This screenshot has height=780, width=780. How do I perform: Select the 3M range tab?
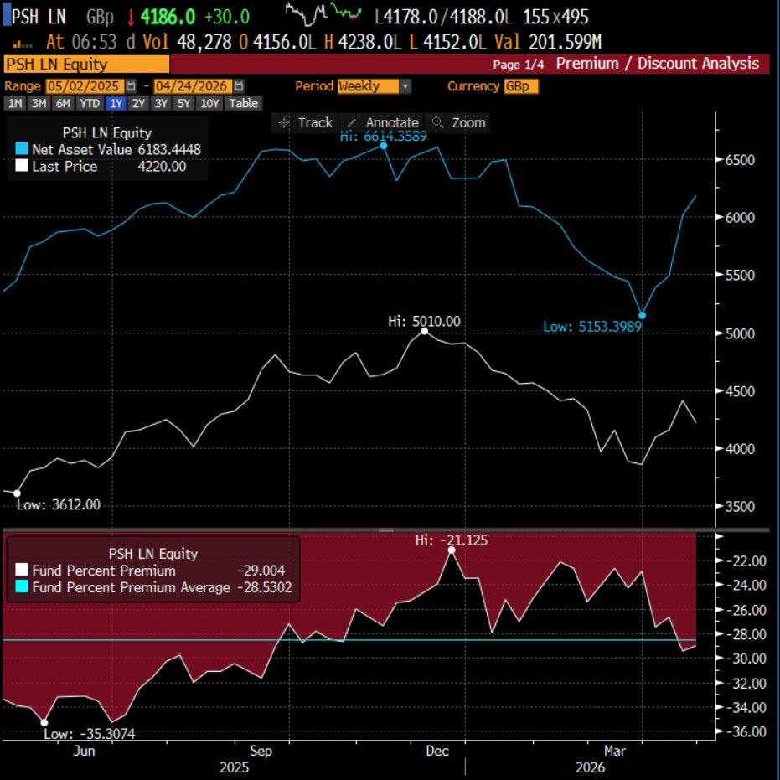tap(39, 104)
